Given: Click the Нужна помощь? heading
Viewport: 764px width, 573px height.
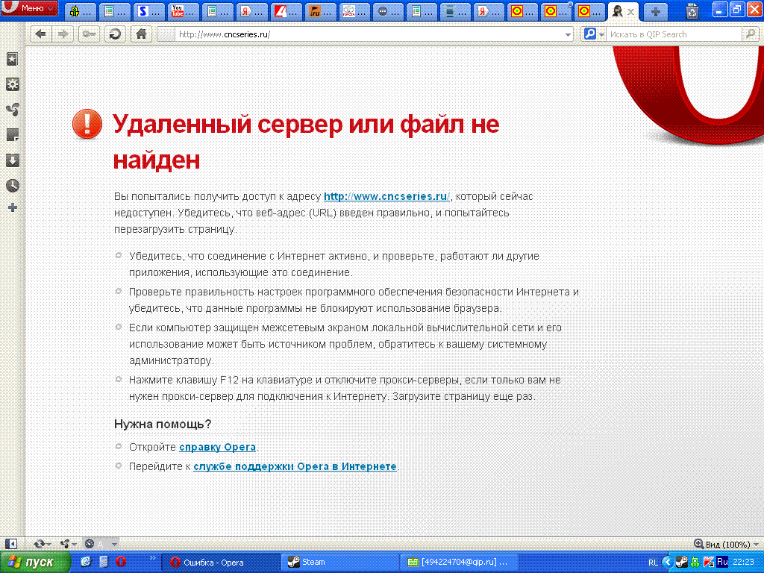Looking at the screenshot, I should [162, 424].
